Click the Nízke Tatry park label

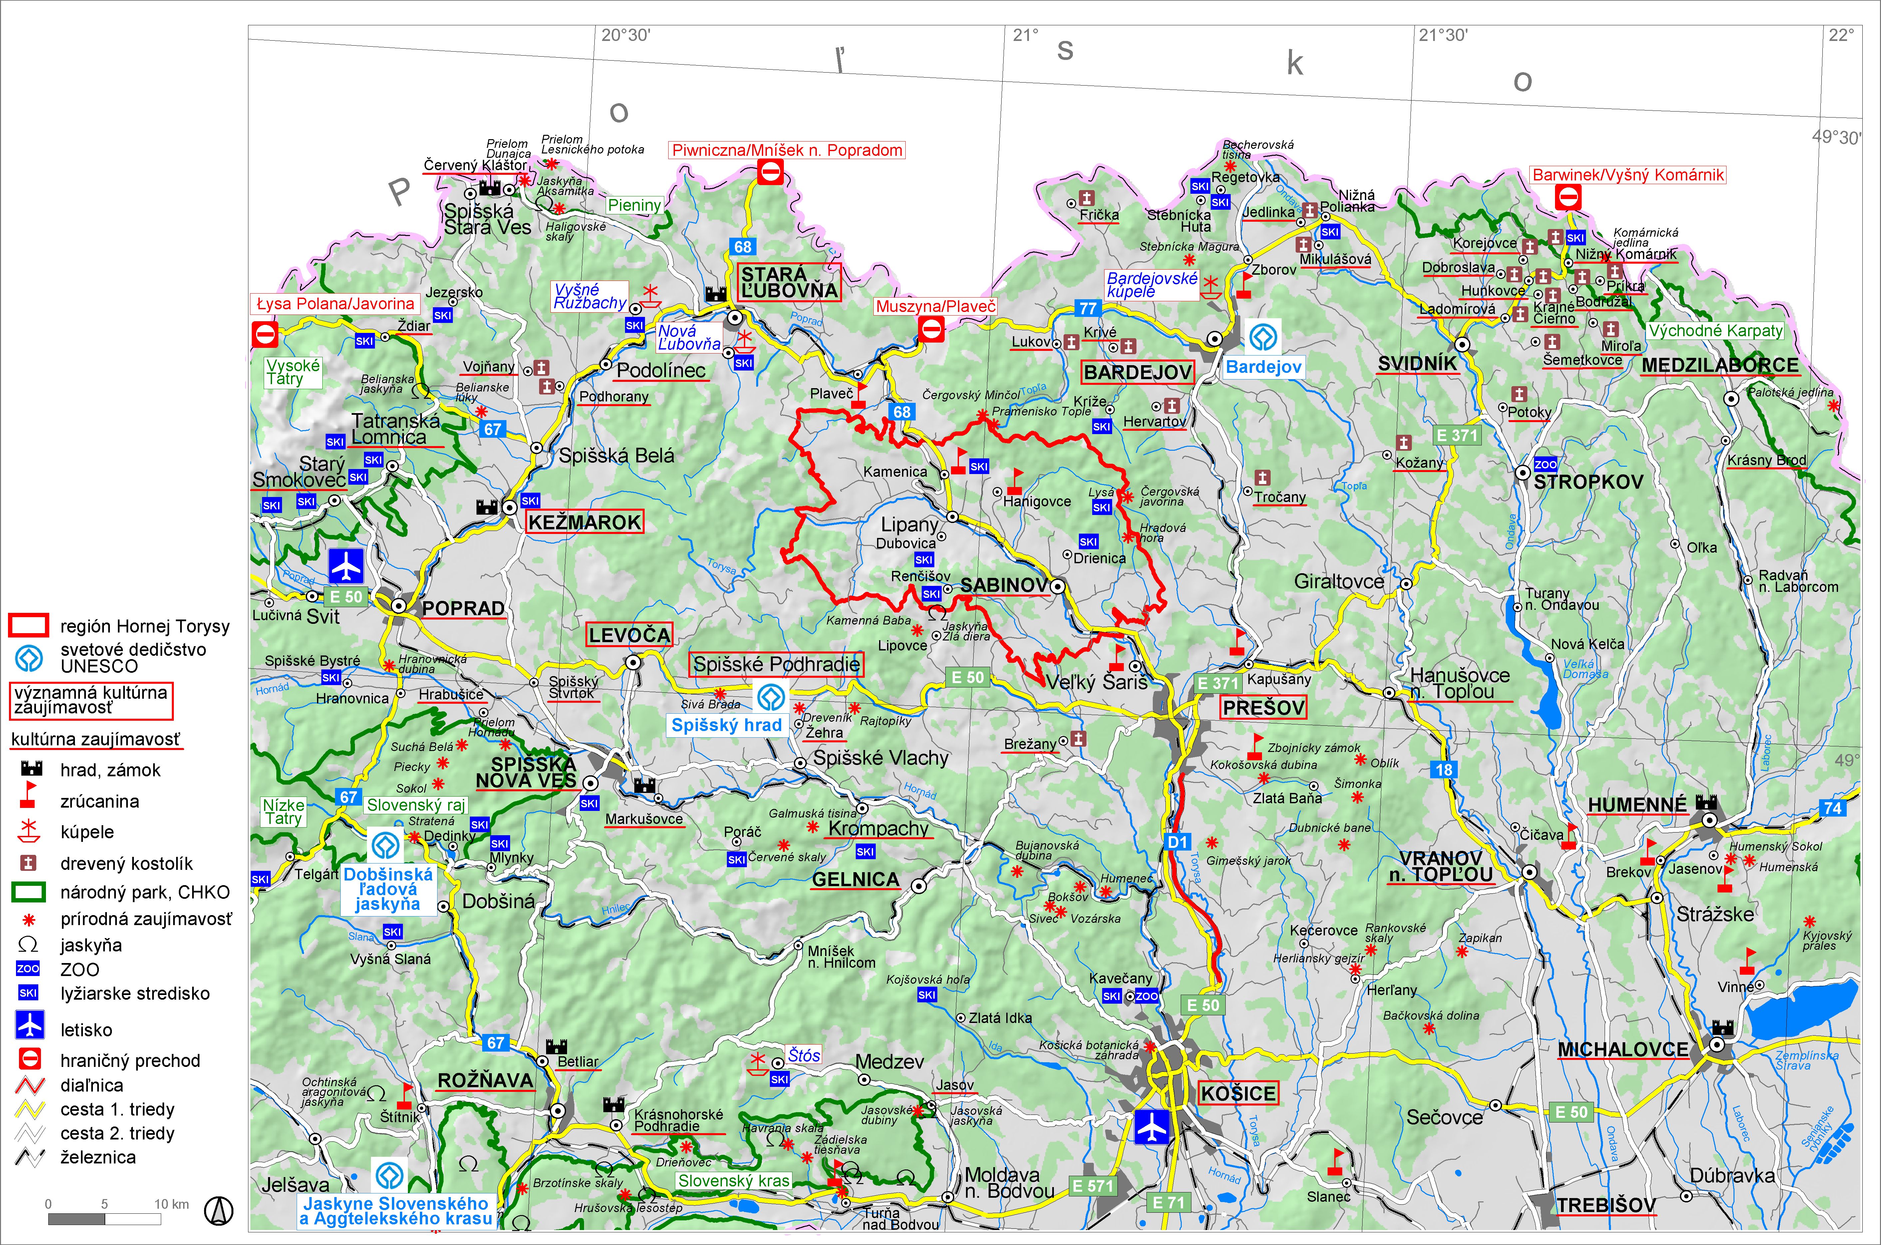(283, 812)
